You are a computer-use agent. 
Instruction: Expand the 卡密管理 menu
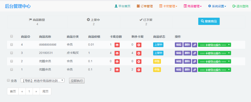pos(168,6)
